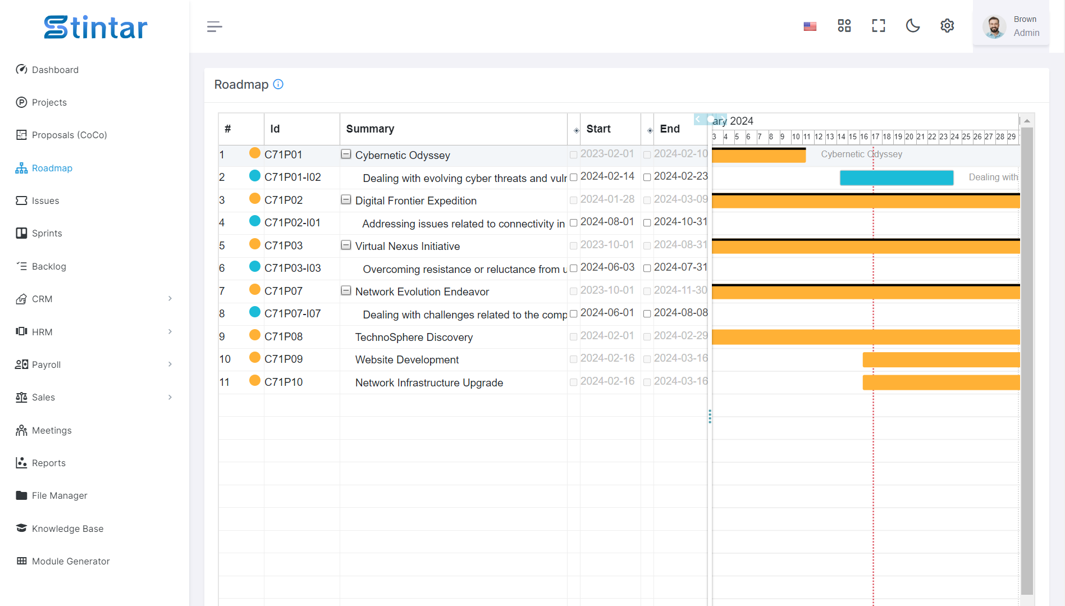Viewport: 1065px width, 606px height.
Task: Click the Backlog list icon
Action: pyautogui.click(x=21, y=266)
